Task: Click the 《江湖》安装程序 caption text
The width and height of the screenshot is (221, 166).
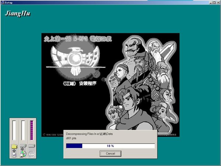Action: [x=80, y=84]
